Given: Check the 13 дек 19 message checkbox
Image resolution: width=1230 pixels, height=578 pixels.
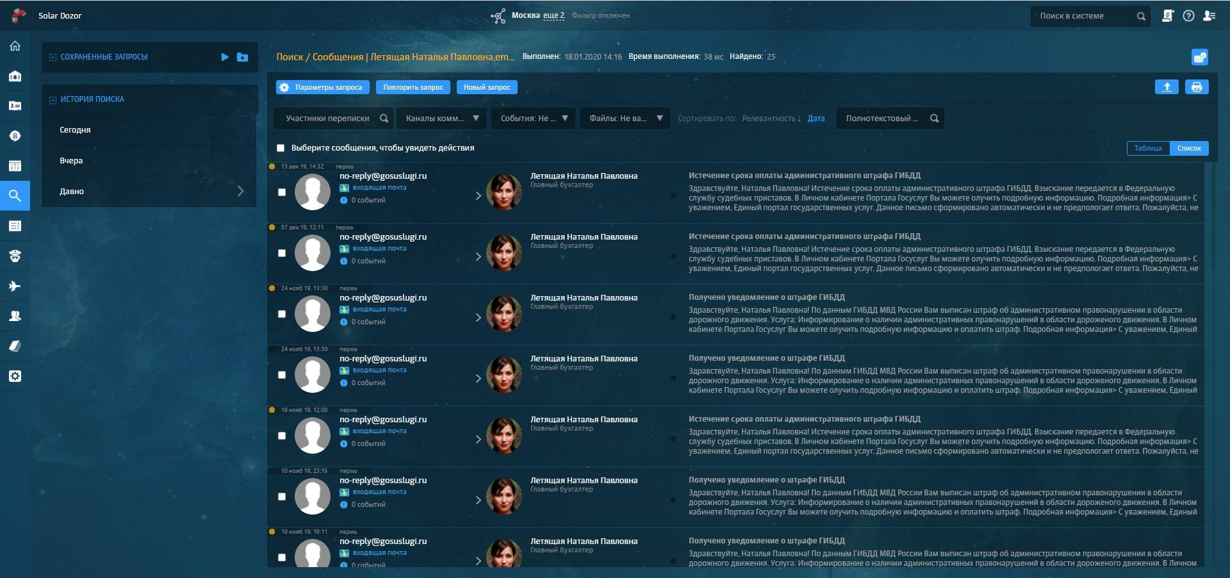Looking at the screenshot, I should pos(282,192).
